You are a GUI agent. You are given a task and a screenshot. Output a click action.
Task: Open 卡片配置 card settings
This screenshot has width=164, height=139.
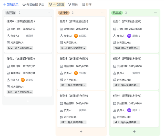click(57, 4)
